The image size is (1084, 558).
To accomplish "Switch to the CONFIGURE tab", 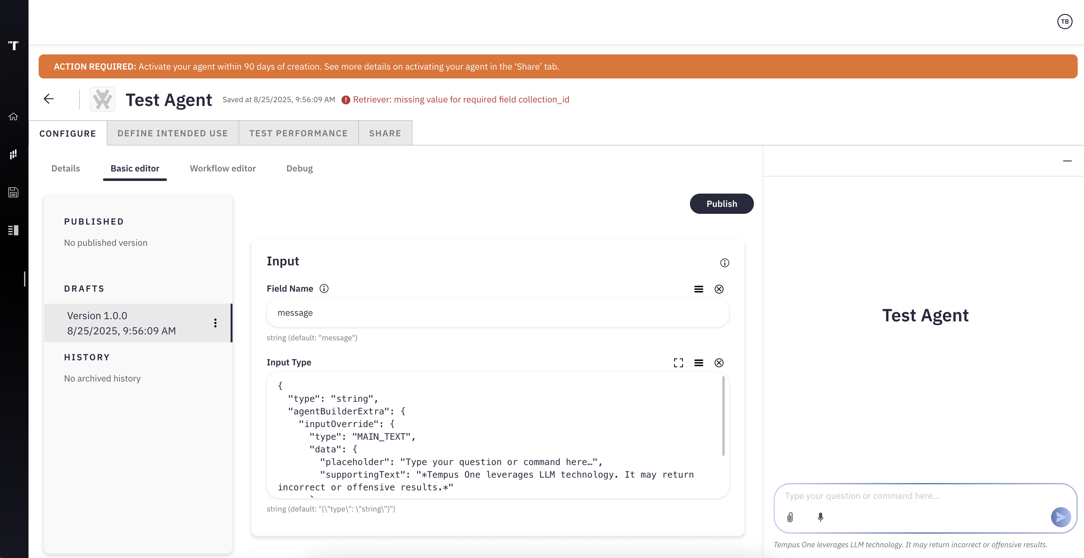I will click(68, 133).
